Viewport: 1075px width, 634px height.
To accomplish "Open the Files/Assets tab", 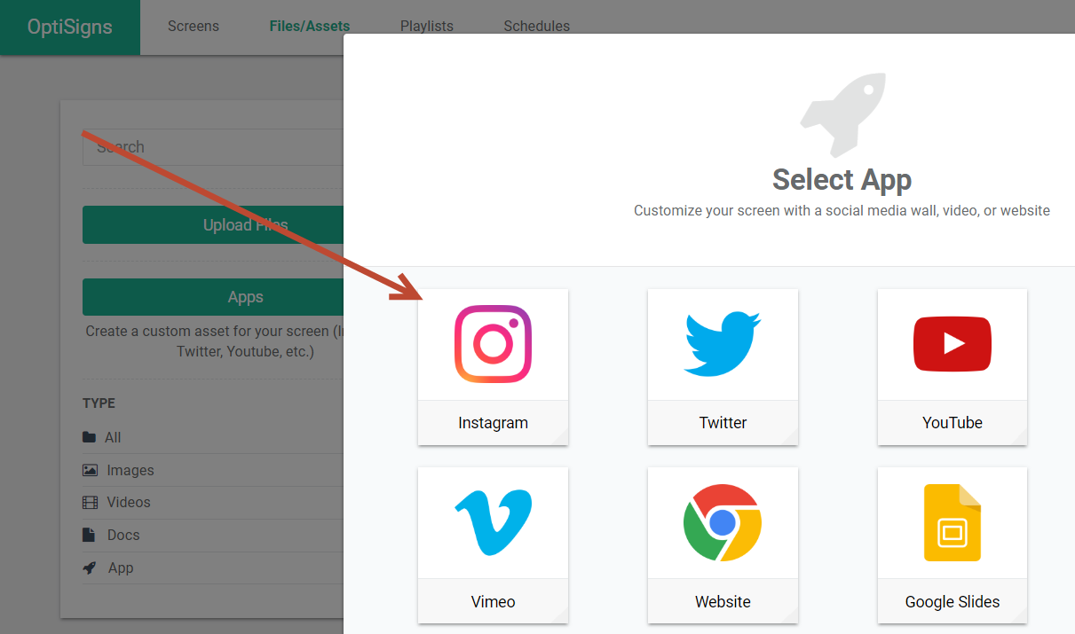I will pyautogui.click(x=310, y=27).
